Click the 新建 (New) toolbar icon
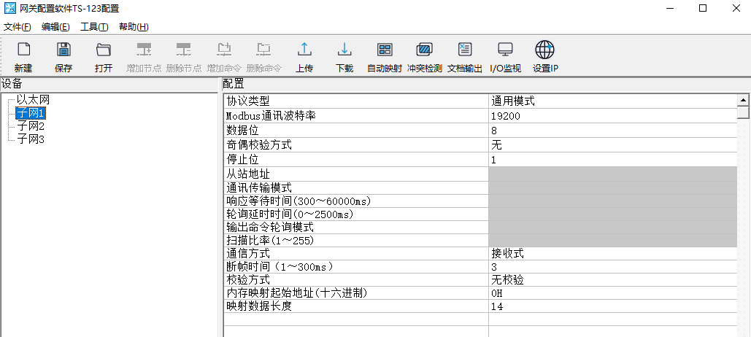 23,50
